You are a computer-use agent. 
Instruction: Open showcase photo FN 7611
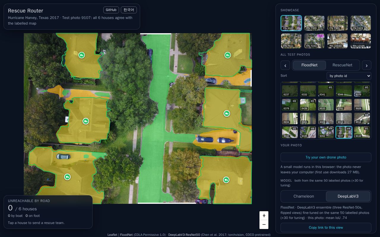point(291,41)
